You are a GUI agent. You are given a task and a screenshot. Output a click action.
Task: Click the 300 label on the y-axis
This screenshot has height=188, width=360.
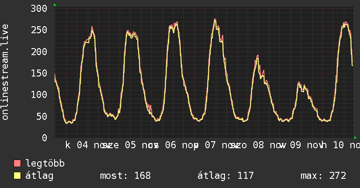pos(39,9)
